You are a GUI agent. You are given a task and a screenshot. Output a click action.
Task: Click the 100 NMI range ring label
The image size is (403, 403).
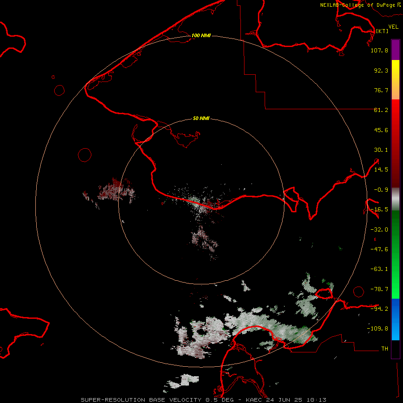(201, 35)
